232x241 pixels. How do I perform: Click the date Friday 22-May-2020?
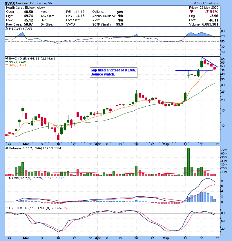[x=204, y=8]
